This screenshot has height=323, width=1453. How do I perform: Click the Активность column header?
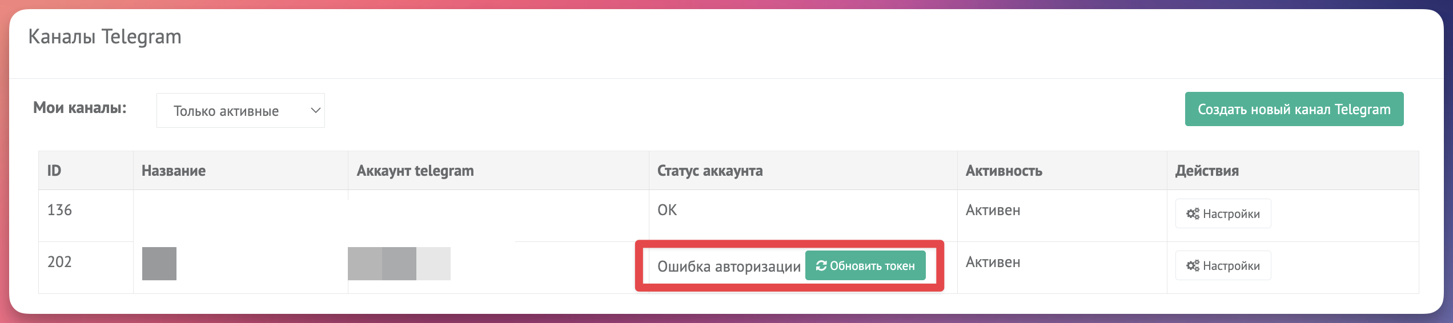1004,171
